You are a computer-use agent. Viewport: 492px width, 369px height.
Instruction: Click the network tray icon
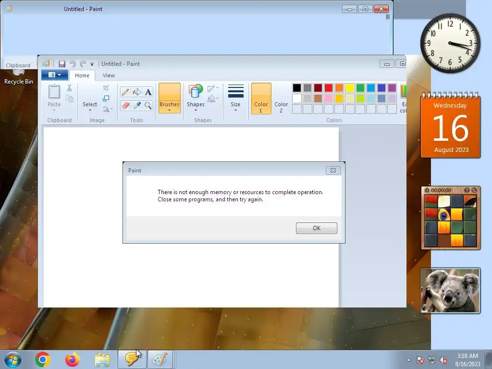tap(432, 360)
